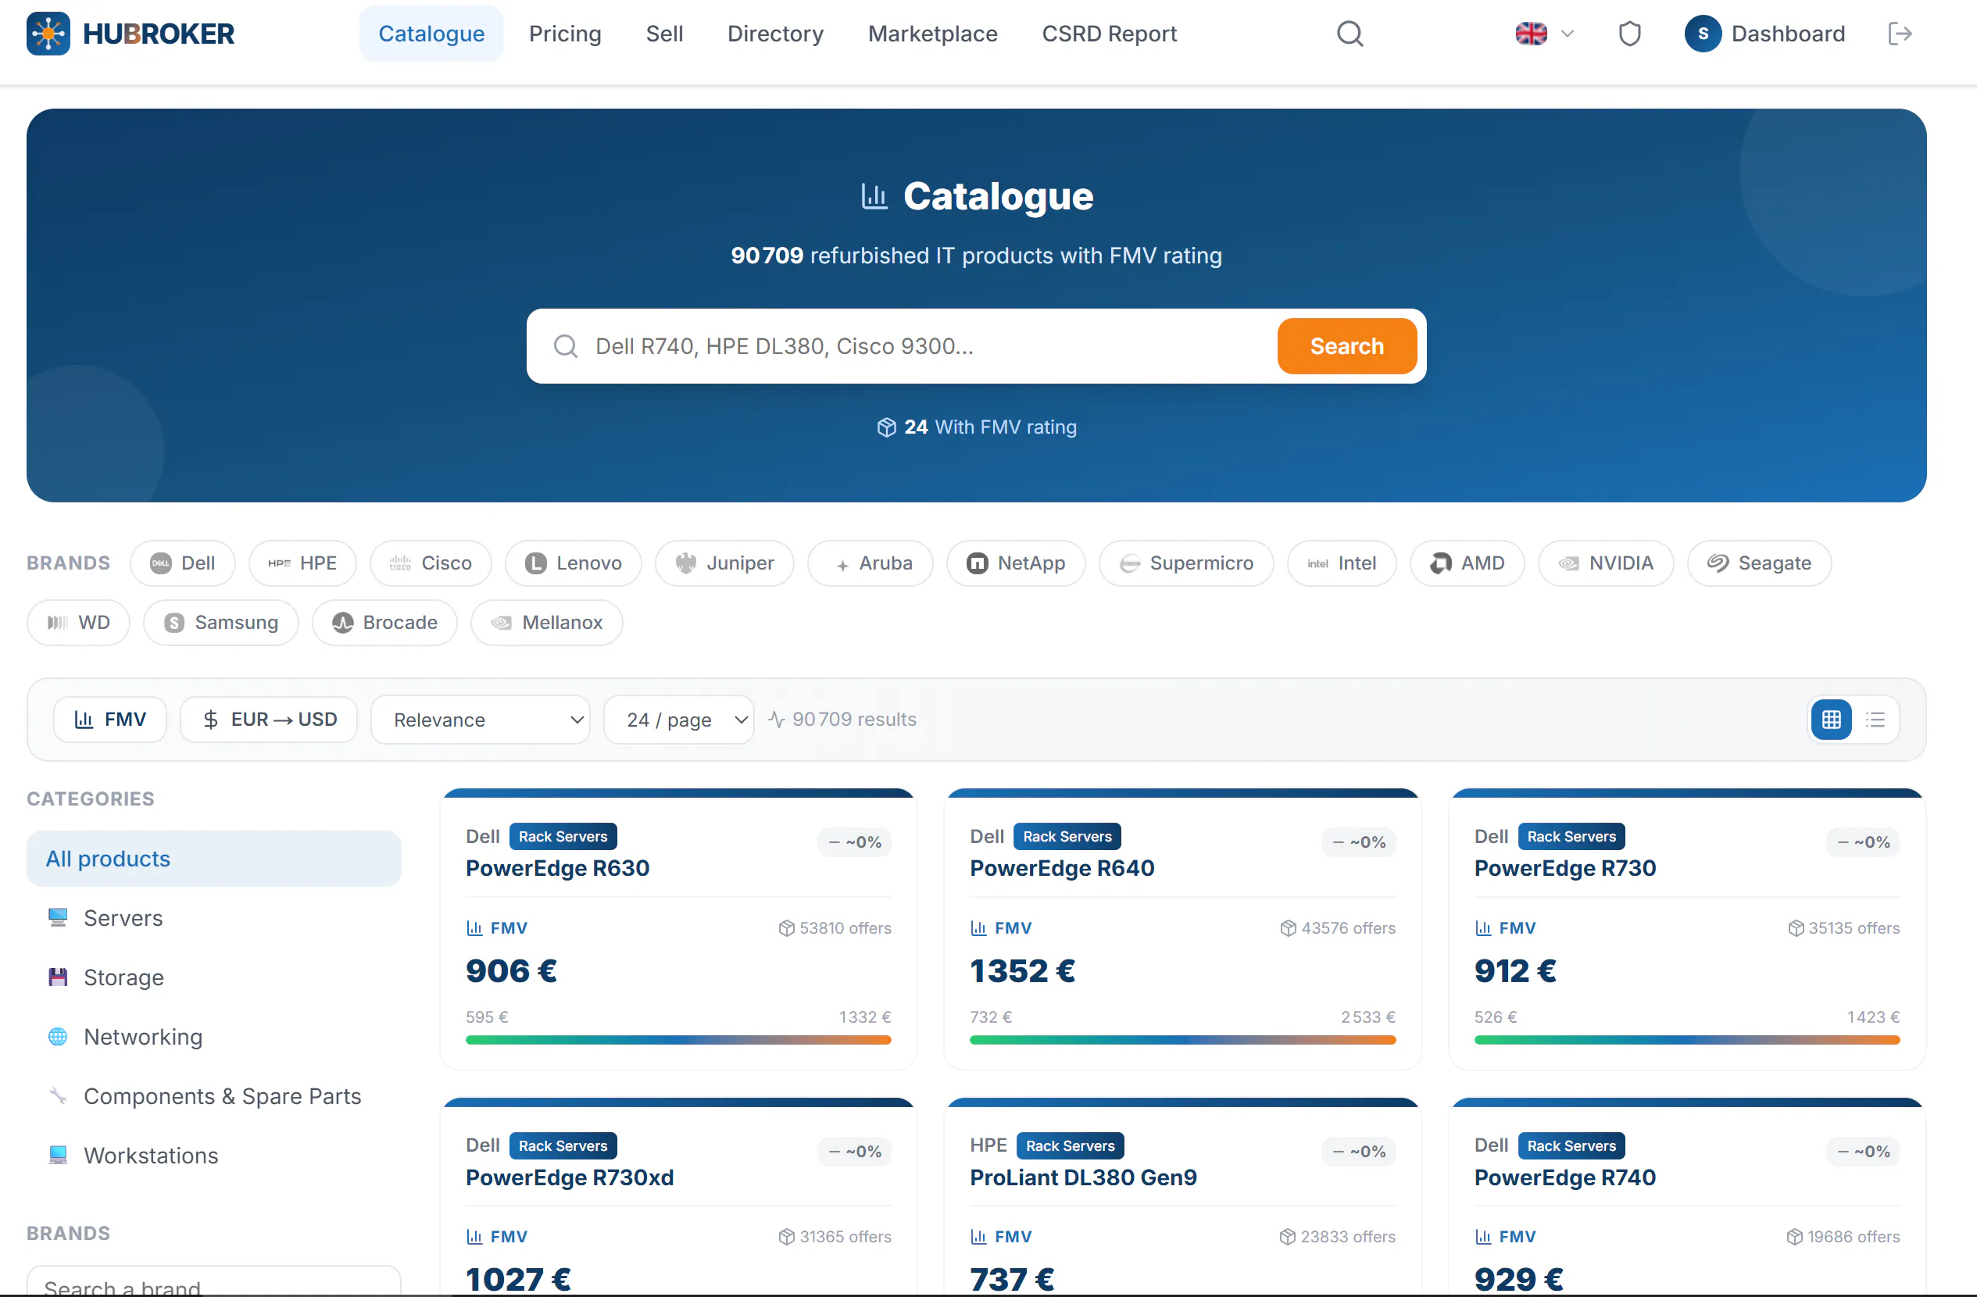Open the PowerEdge R640 product card
The width and height of the screenshot is (1977, 1297).
(1183, 929)
